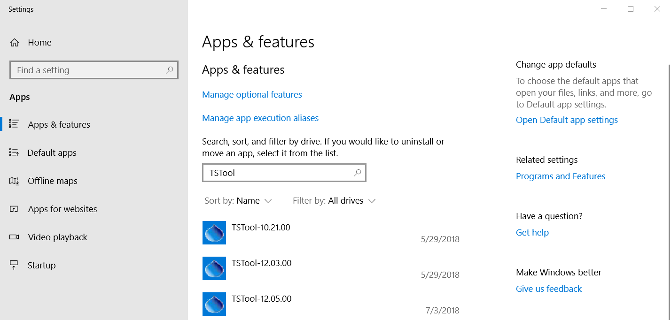The width and height of the screenshot is (671, 320).
Task: Click the Get help link
Action: (x=532, y=232)
